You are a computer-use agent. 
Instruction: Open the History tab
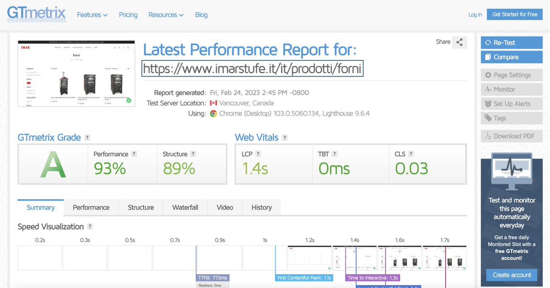[262, 207]
